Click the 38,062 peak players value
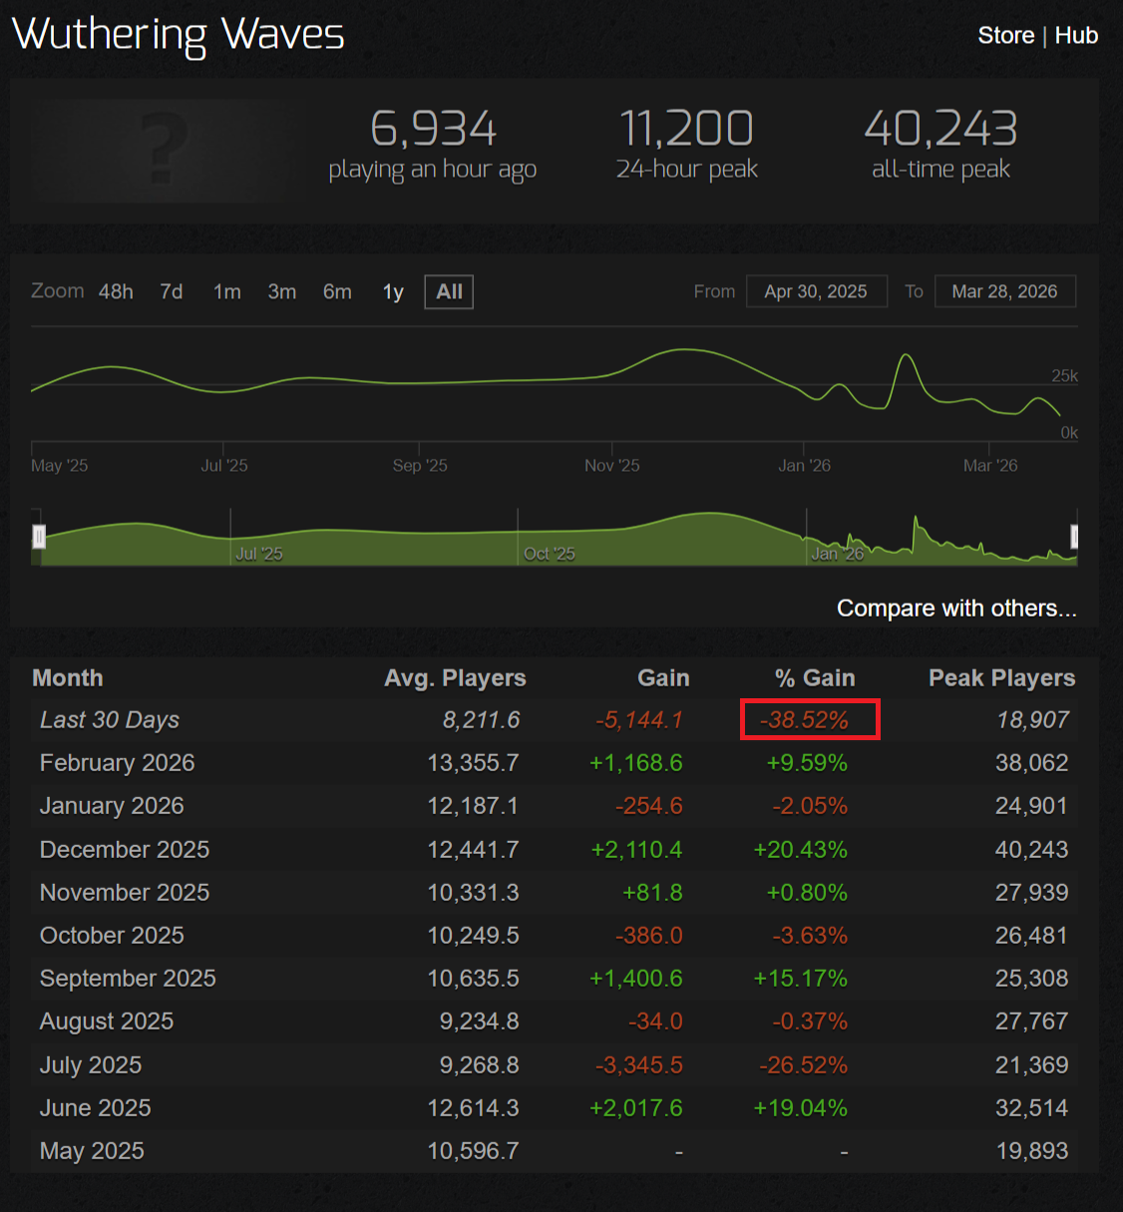The image size is (1123, 1212). (1032, 763)
